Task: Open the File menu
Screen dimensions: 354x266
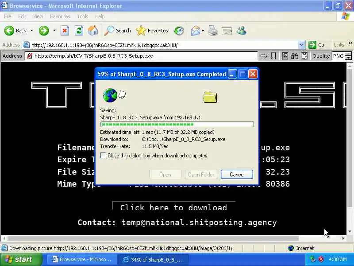Action: pyautogui.click(x=8, y=16)
